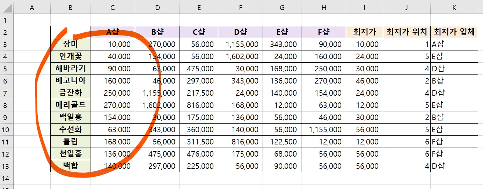Select row 5 header
The height and width of the screenshot is (189, 483).
pos(7,69)
